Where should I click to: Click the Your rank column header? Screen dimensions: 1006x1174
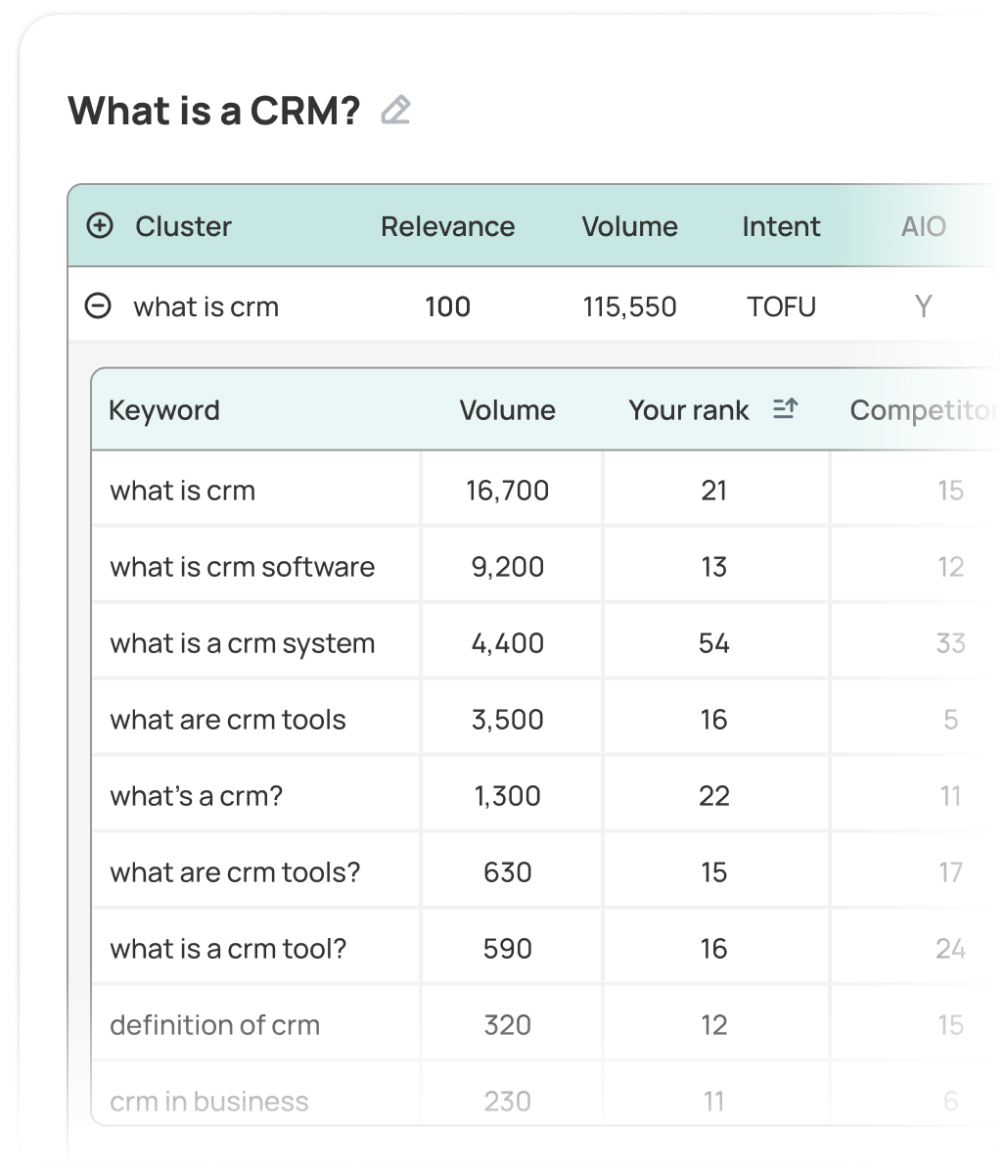tap(689, 410)
